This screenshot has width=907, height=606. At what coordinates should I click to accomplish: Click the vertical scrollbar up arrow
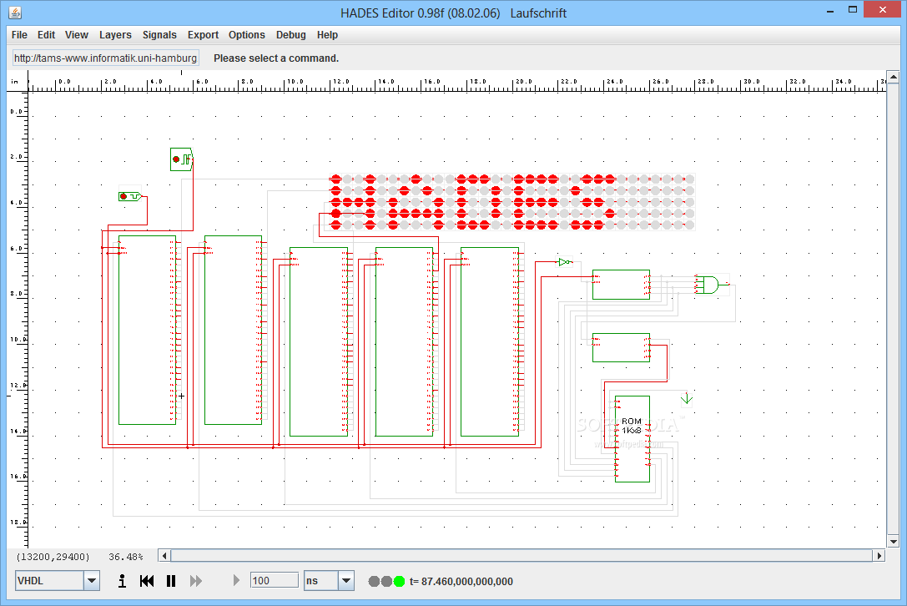click(x=893, y=77)
